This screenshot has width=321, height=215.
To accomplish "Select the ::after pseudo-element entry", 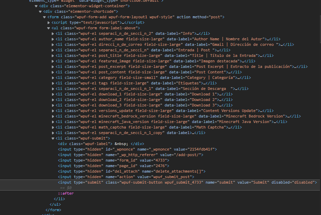I will [66, 193].
